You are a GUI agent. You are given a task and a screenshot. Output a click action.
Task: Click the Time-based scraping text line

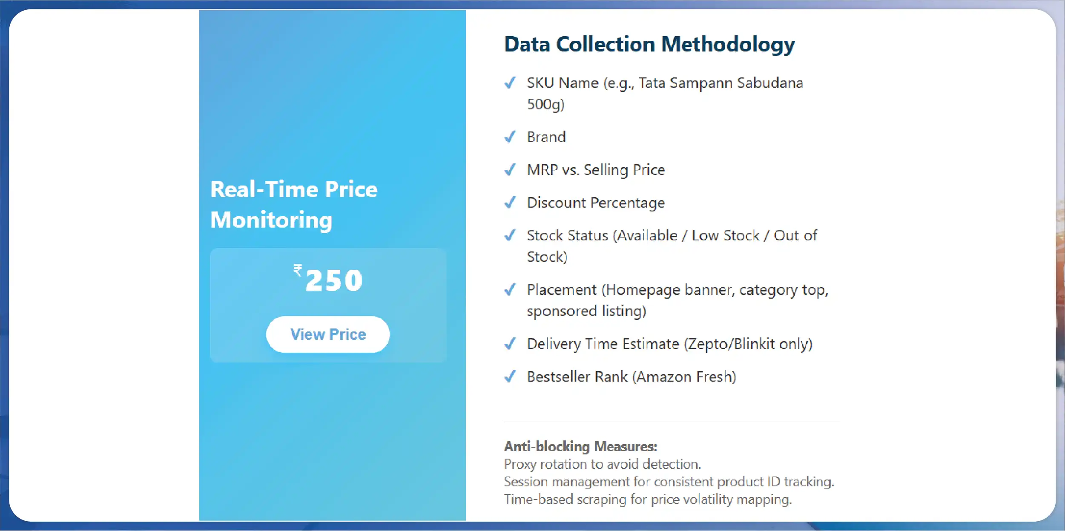click(647, 499)
